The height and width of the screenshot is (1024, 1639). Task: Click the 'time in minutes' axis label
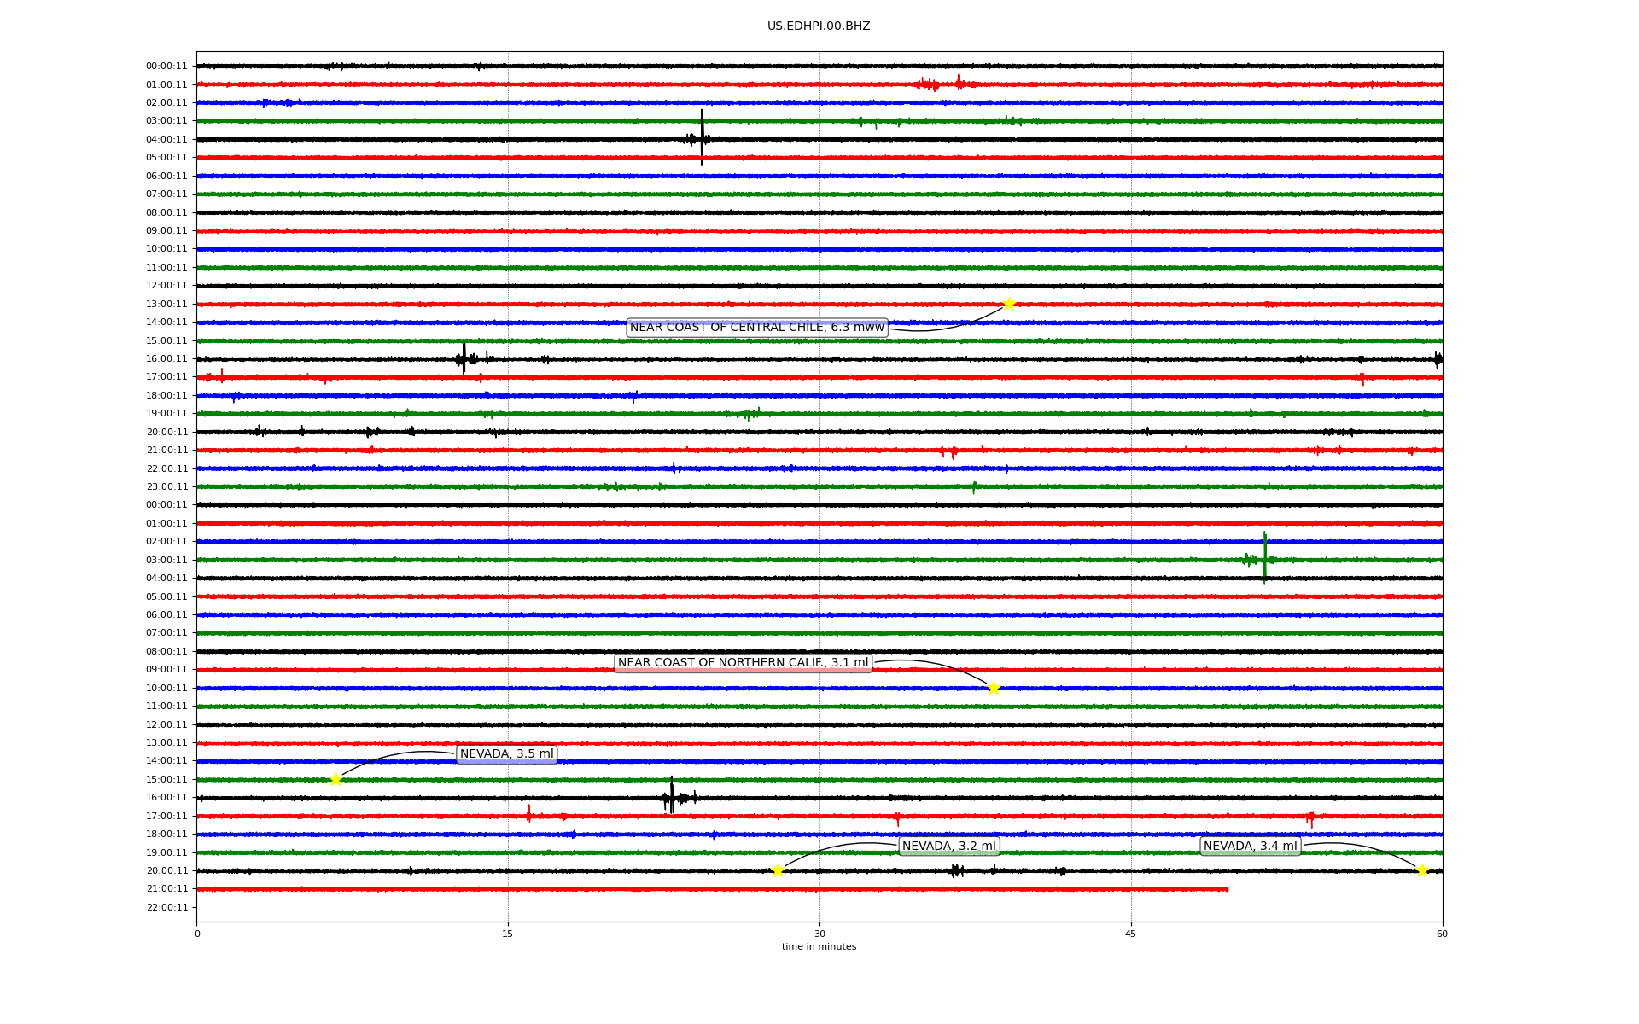tap(819, 947)
